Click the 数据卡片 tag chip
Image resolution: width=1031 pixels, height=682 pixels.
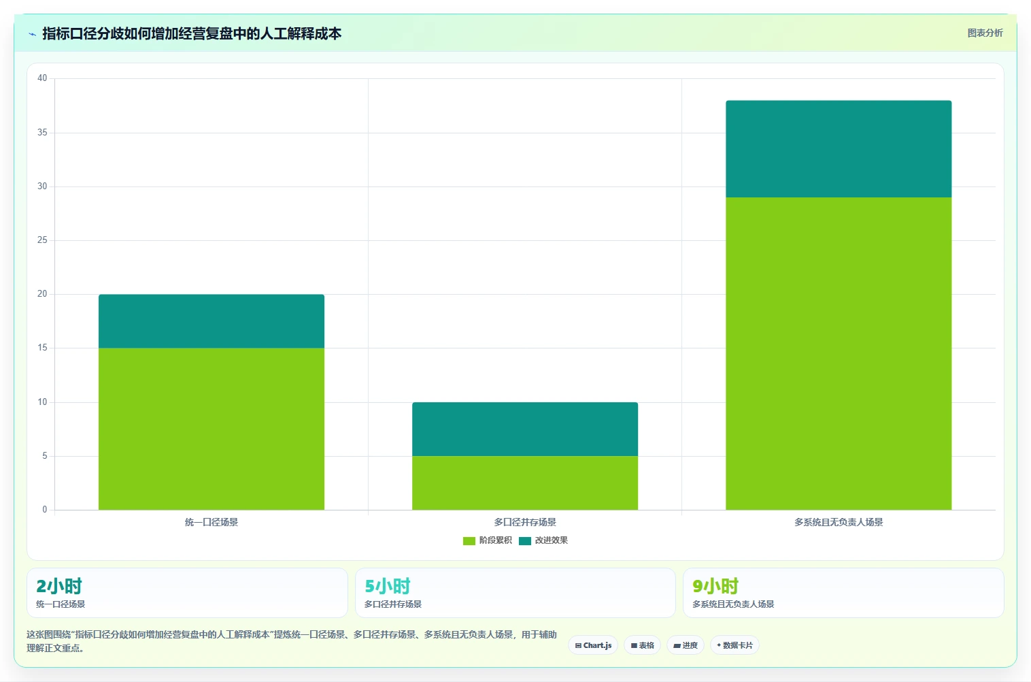click(x=734, y=645)
